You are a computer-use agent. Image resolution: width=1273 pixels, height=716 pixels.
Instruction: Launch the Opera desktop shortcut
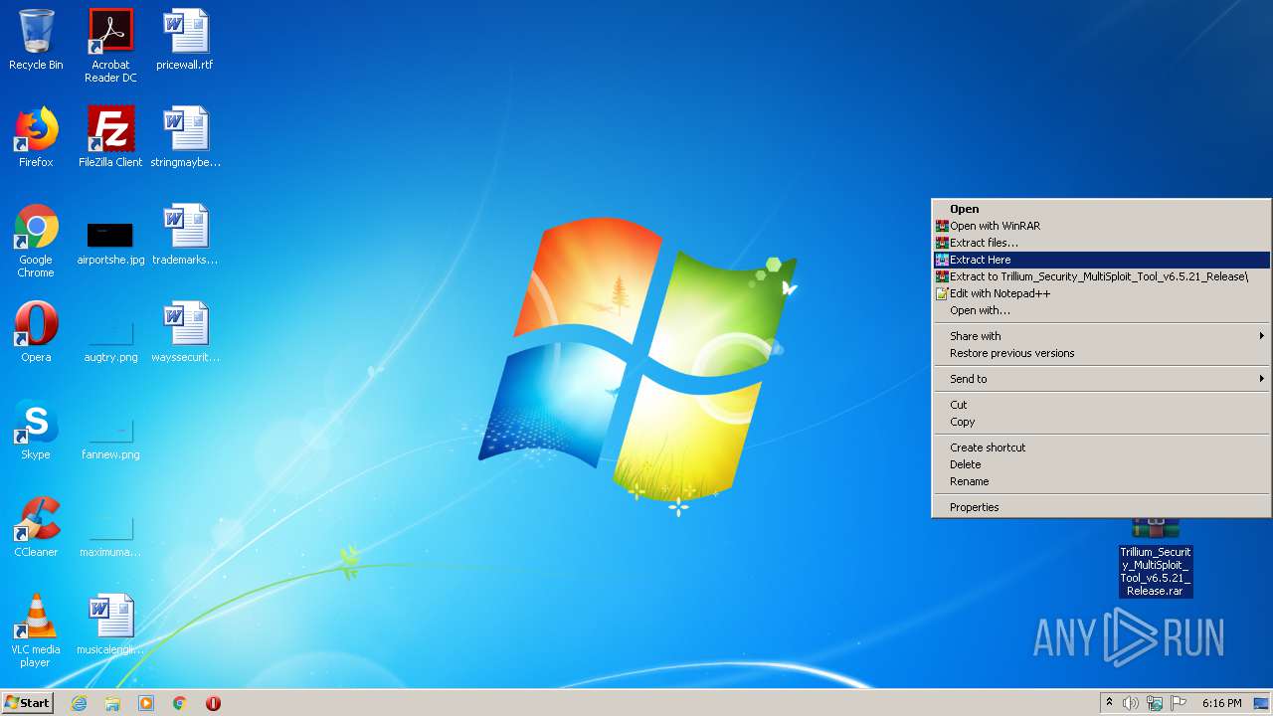[36, 332]
